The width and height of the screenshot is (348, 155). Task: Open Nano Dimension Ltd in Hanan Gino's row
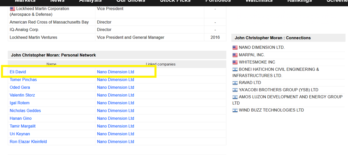point(115,118)
